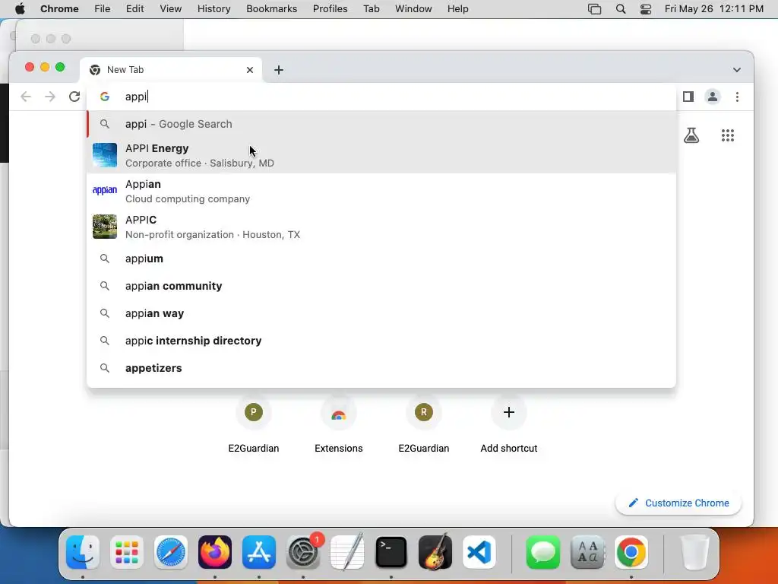The width and height of the screenshot is (778, 584).
Task: Open TextEdit from the Dock
Action: pyautogui.click(x=347, y=552)
